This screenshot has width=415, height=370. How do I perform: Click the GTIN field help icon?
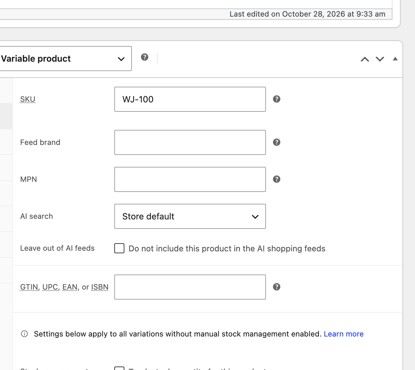click(277, 287)
